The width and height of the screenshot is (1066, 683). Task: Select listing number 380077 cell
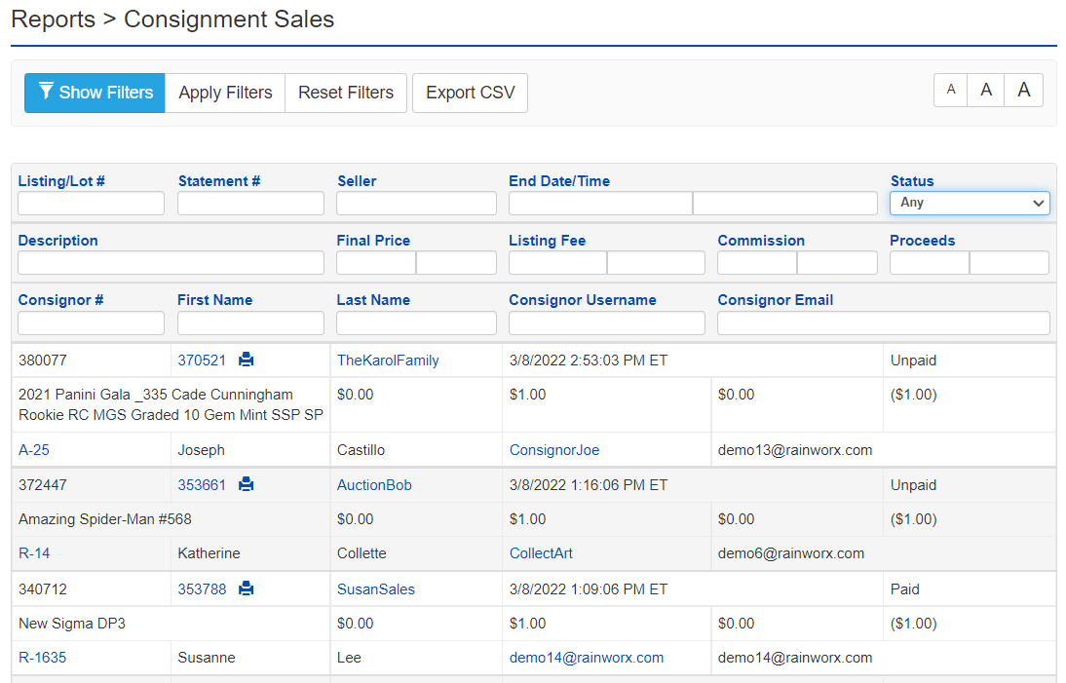(91, 360)
